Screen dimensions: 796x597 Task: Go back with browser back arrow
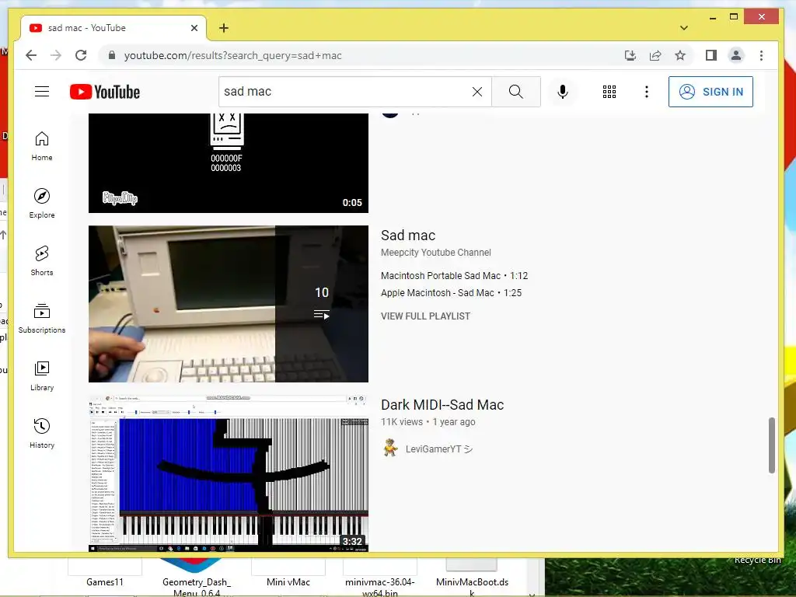pyautogui.click(x=31, y=55)
